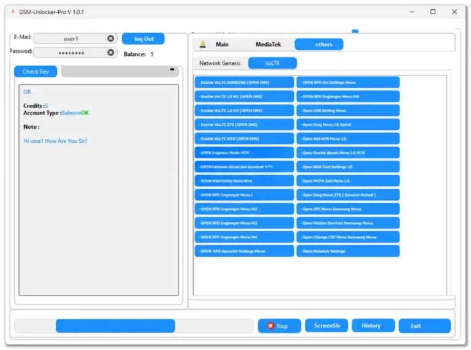Open the History button
This screenshot has height=350, width=471.
(373, 325)
